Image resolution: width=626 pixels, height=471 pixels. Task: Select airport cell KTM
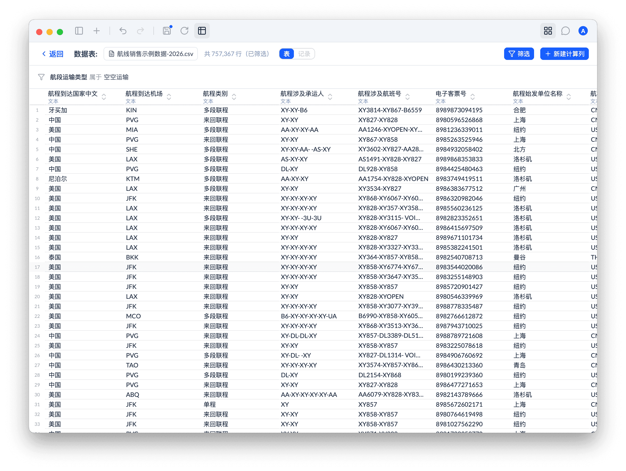133,179
